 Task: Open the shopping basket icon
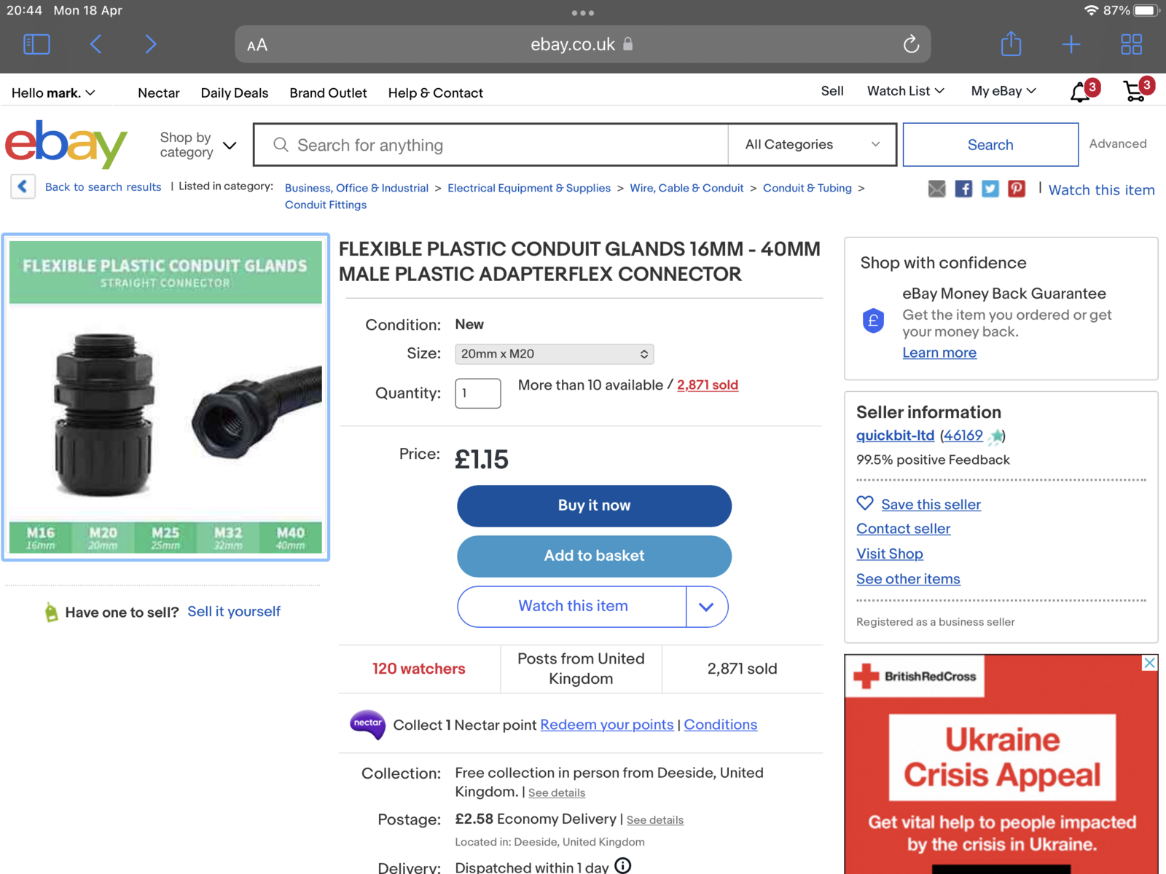[1135, 92]
